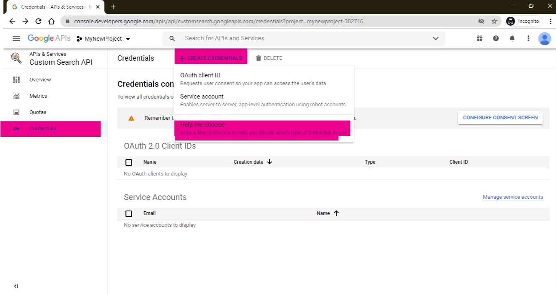Select all OAuth 2.0 client IDs checkbox
The height and width of the screenshot is (294, 556).
click(129, 162)
